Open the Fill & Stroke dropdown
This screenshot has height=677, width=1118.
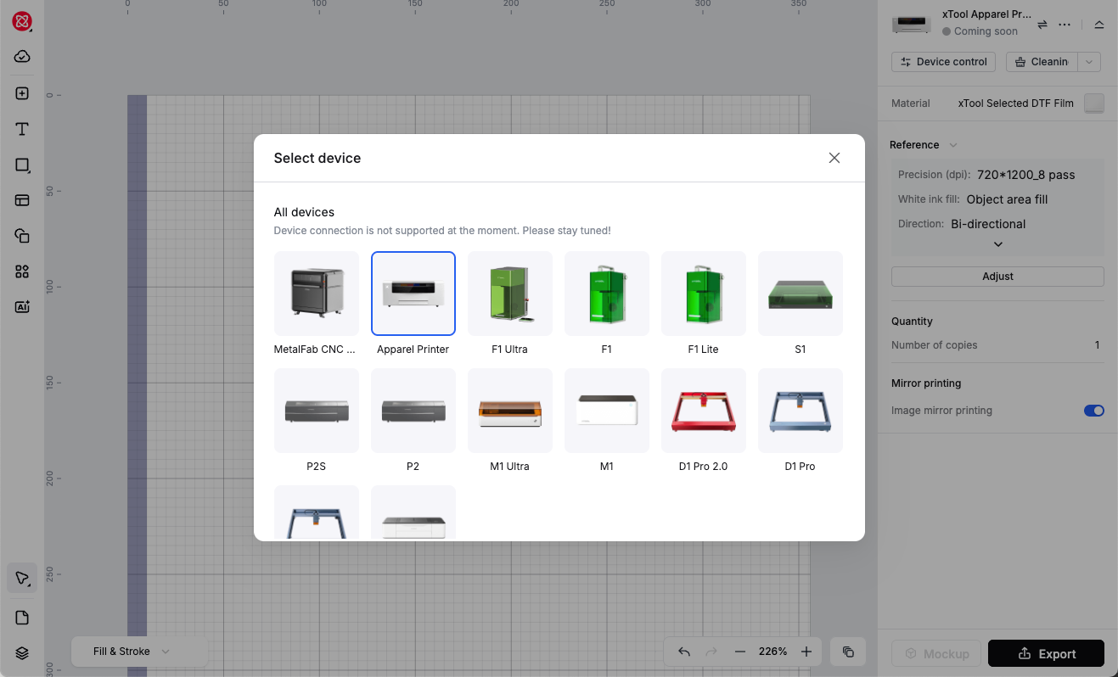click(x=139, y=652)
